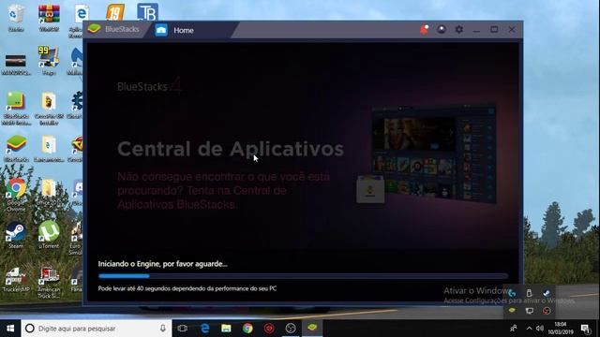Open the TruckersMP desktop shortcut
Screen dimensions: 600x337
click(x=16, y=280)
